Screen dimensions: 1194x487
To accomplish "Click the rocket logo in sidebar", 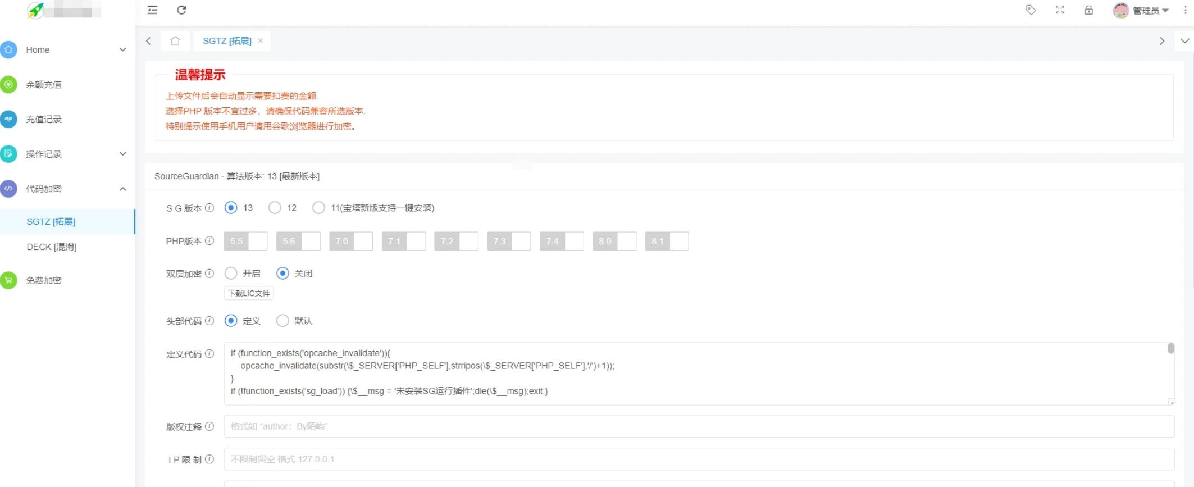I will pos(35,10).
